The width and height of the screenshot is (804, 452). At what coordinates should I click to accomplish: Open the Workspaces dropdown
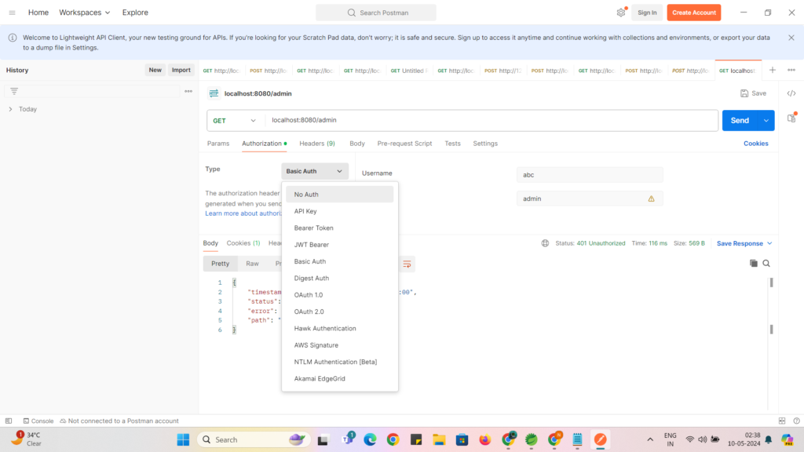click(84, 13)
